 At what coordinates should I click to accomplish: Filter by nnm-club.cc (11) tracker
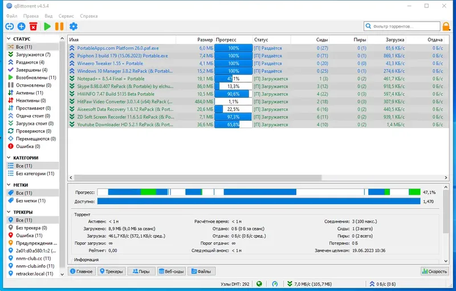coord(33,258)
